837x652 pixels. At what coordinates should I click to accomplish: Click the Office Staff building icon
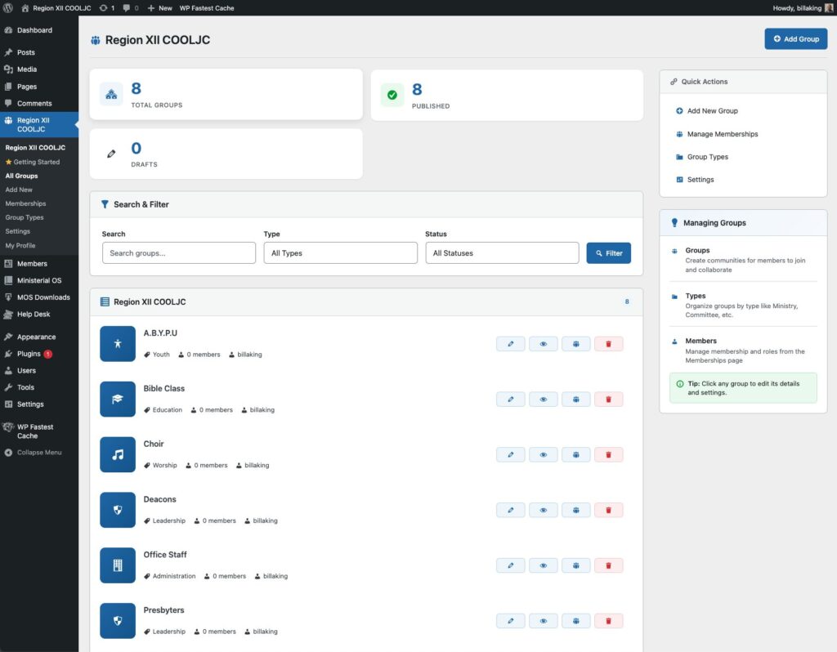click(118, 565)
